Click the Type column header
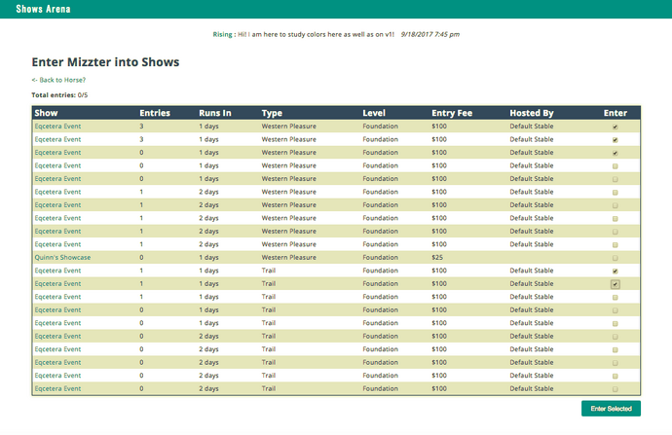Screen dimensions: 672x435 click(x=272, y=113)
